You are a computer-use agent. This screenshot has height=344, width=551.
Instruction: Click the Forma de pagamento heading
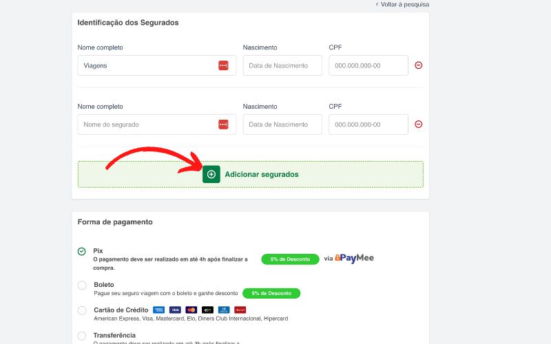point(115,222)
